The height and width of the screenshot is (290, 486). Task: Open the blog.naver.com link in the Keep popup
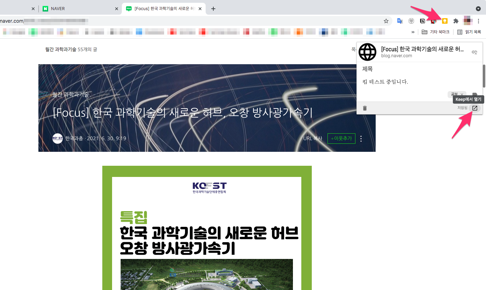[397, 56]
